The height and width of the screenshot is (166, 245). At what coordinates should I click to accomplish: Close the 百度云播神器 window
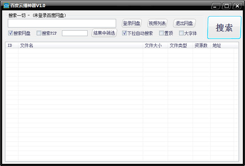point(237,6)
